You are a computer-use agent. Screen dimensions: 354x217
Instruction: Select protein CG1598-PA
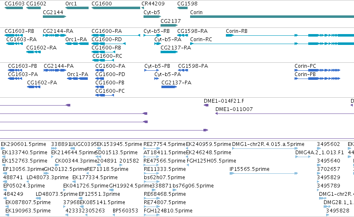point(183,70)
